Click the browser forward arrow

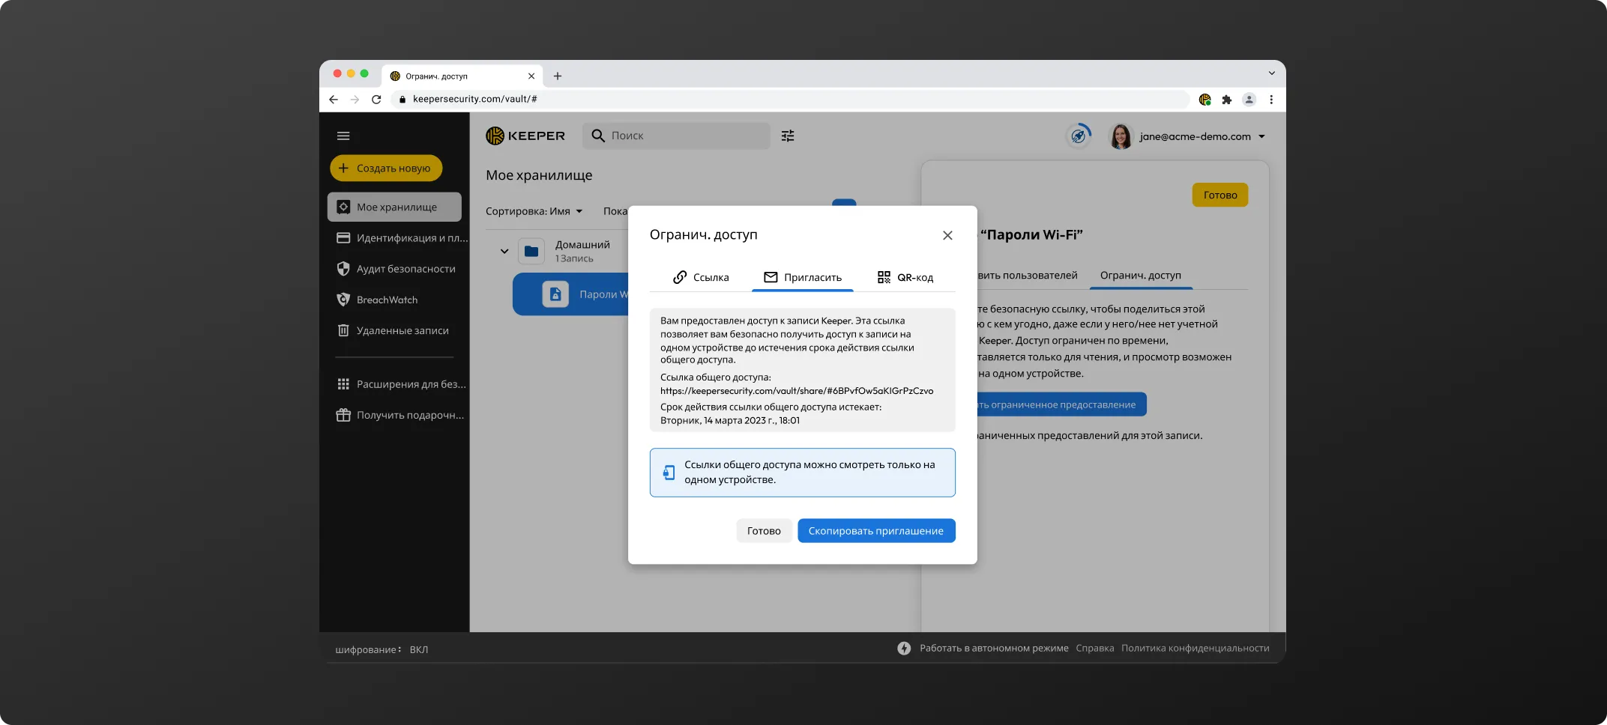click(x=355, y=99)
